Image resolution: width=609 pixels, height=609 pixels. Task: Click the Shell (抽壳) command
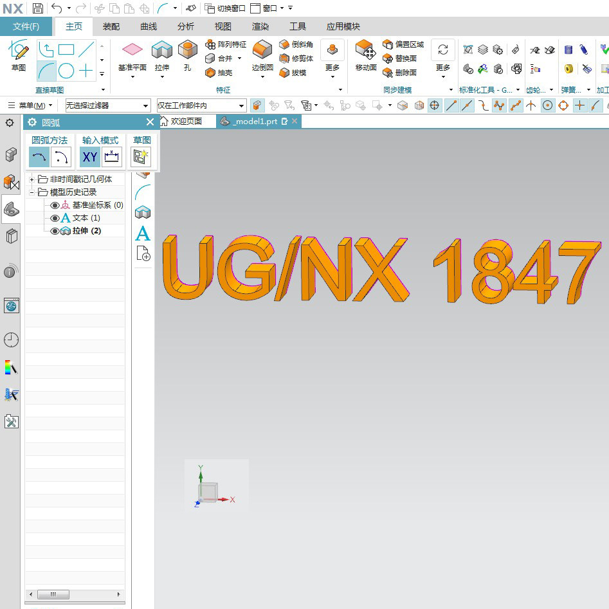[x=219, y=73]
